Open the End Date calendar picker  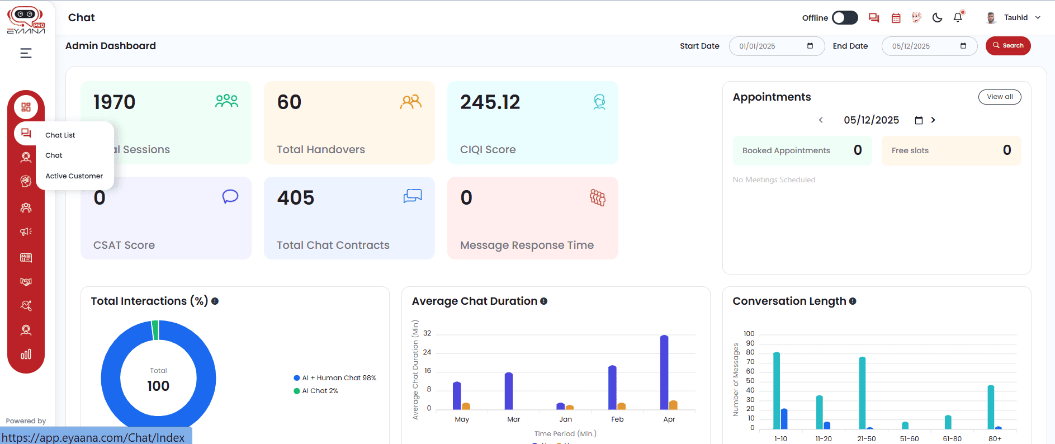pos(963,46)
